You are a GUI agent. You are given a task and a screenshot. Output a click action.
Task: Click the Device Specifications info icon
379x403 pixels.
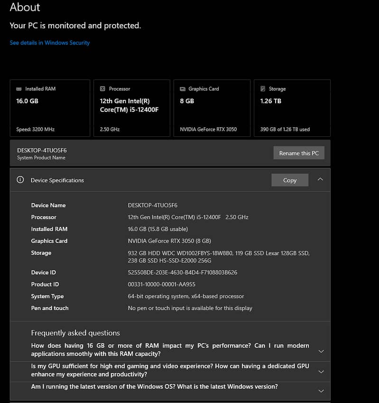20,179
